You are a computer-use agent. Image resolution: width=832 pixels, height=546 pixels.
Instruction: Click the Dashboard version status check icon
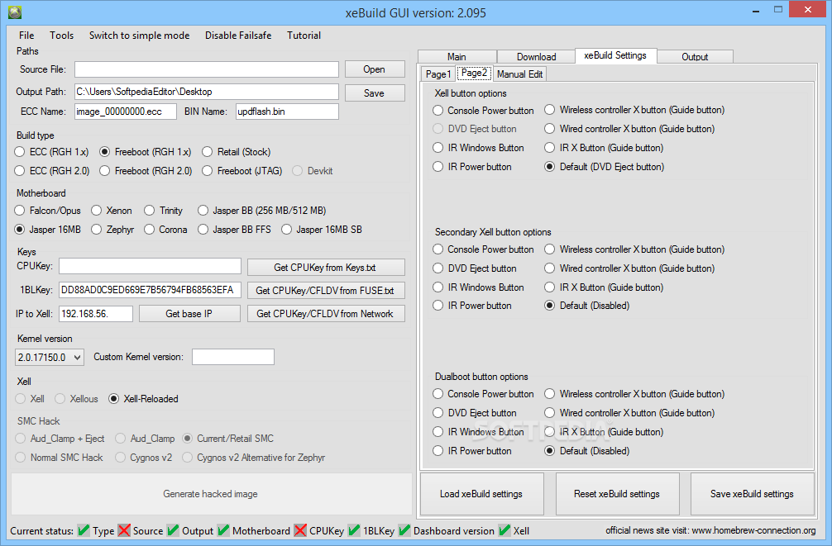404,530
